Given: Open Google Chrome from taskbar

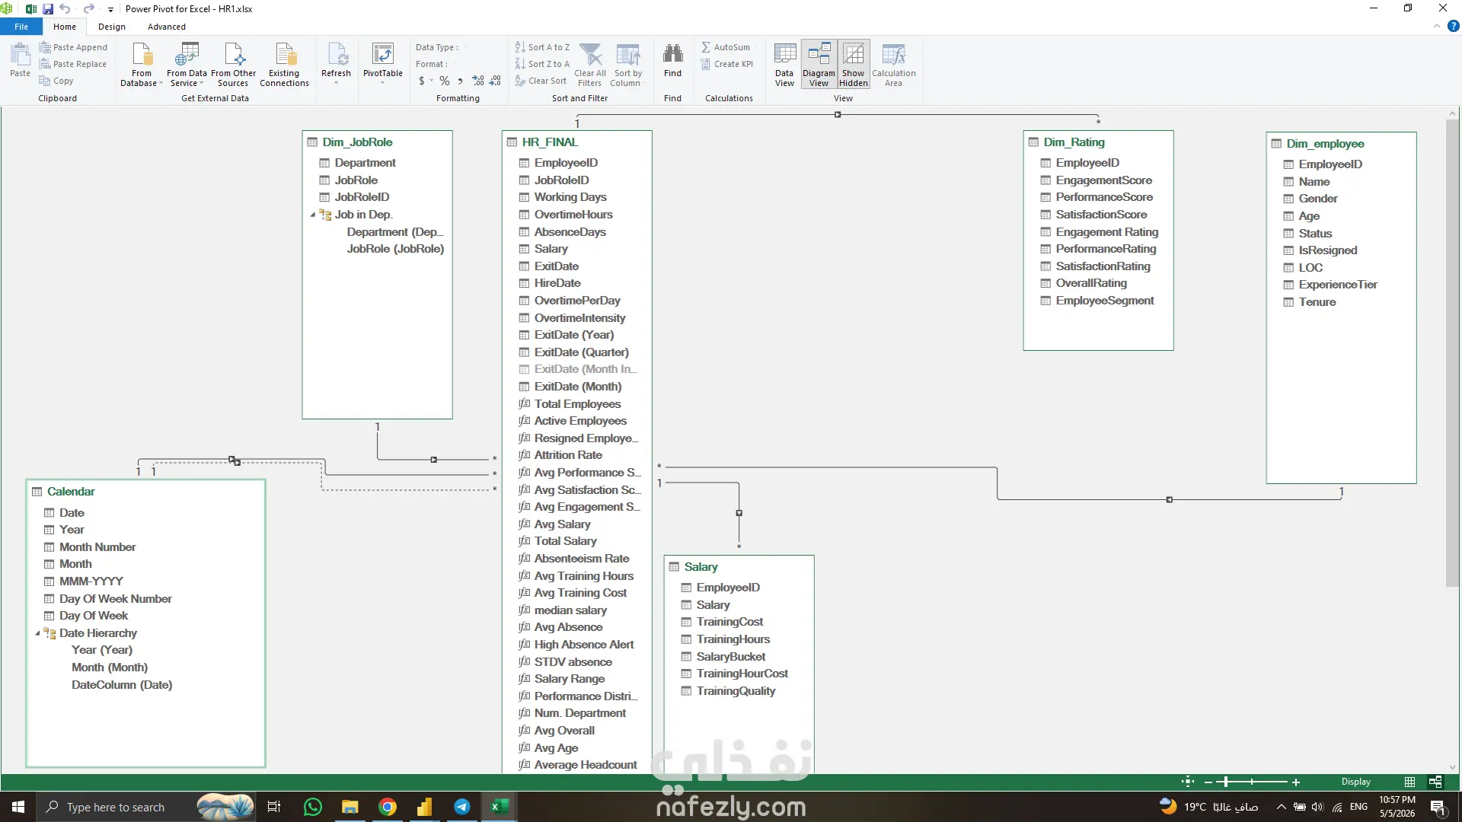Looking at the screenshot, I should (x=388, y=807).
